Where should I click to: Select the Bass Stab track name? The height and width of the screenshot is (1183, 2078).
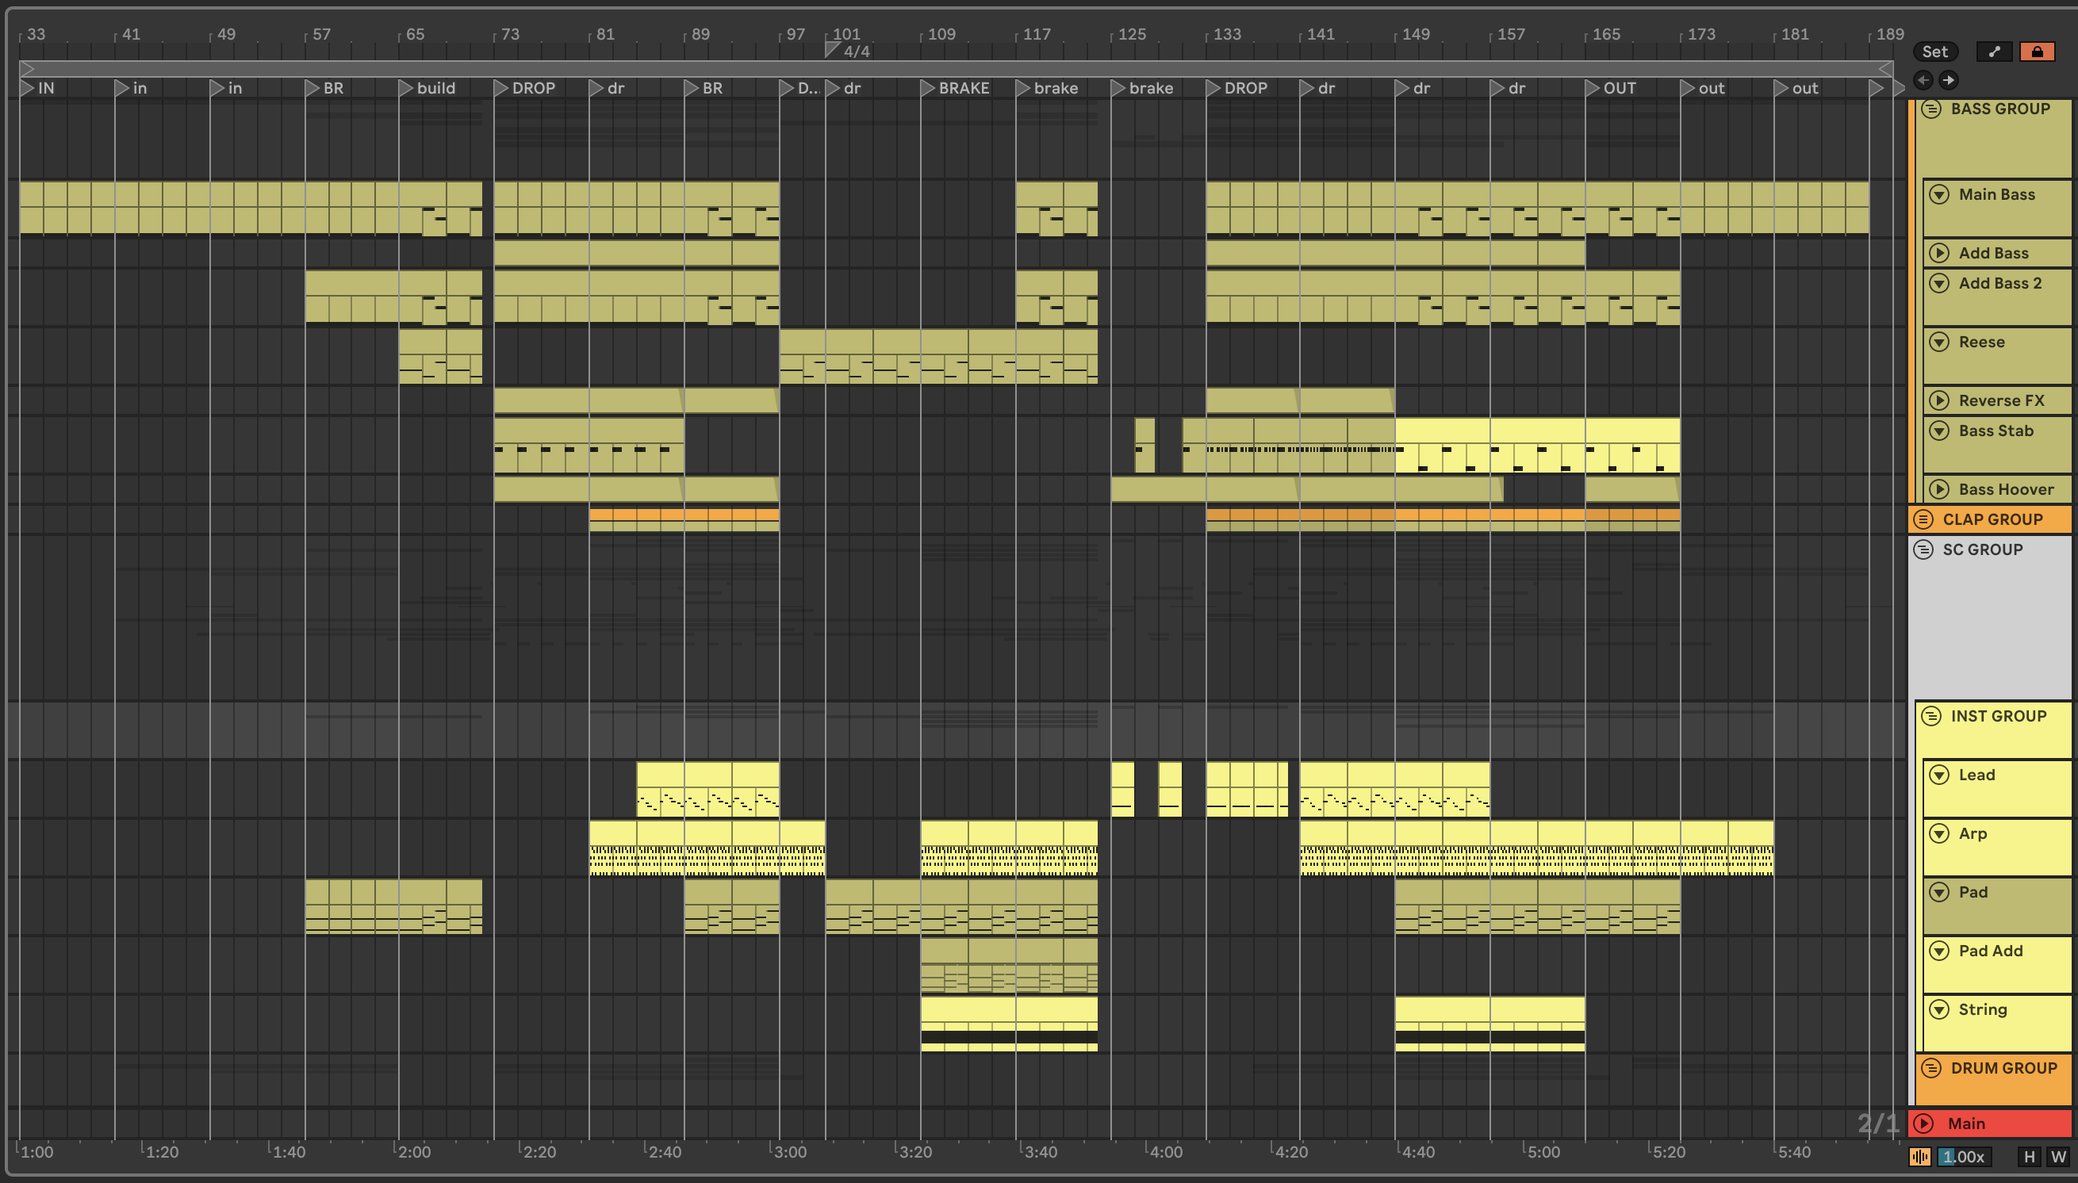pos(1996,431)
